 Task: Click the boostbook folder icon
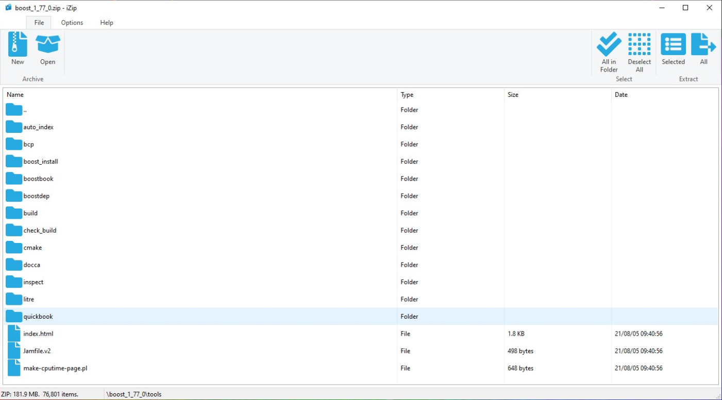click(x=14, y=179)
